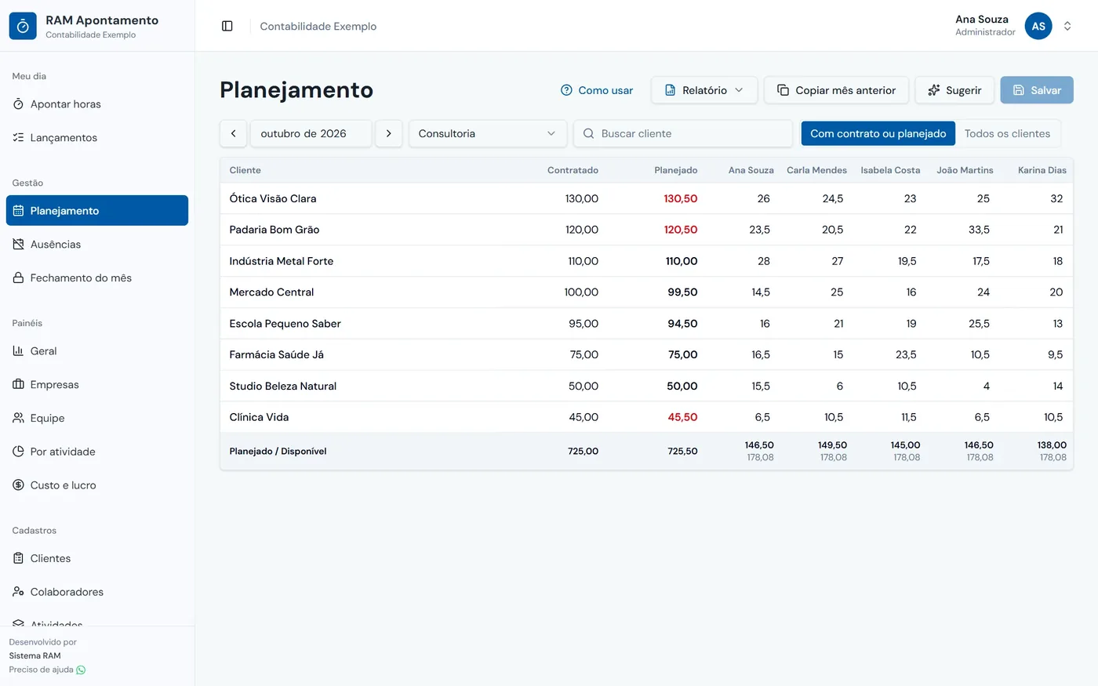Click the Por atividade pie chart icon
This screenshot has width=1098, height=686.
(19, 452)
